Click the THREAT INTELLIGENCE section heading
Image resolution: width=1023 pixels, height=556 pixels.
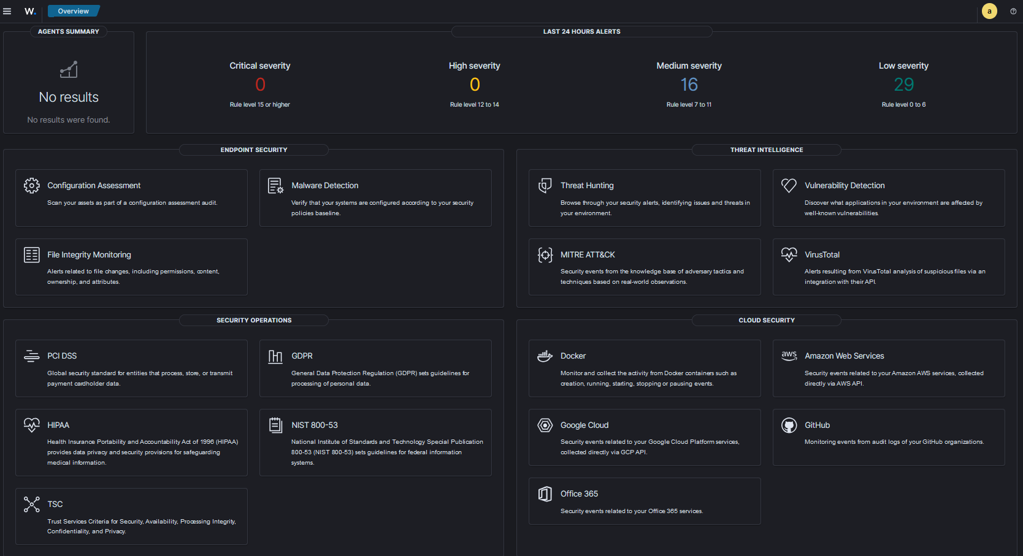click(x=767, y=150)
